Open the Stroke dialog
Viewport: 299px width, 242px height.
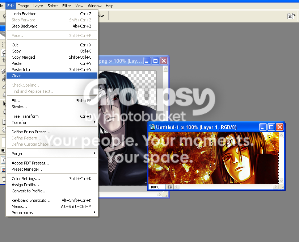tap(52, 107)
